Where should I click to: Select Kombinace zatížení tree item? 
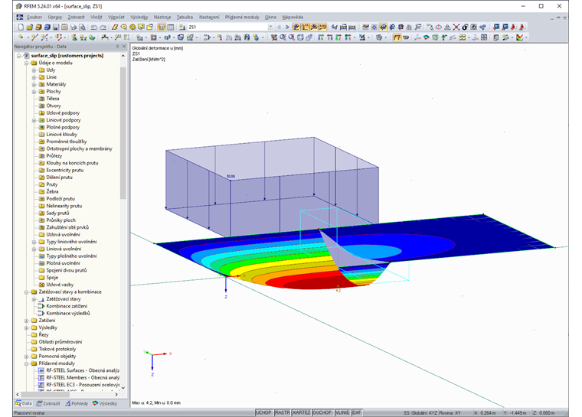point(67,306)
